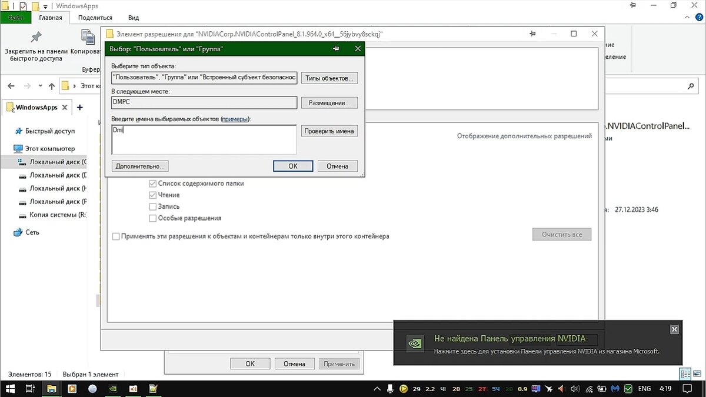Open the примеры link

[x=235, y=119]
